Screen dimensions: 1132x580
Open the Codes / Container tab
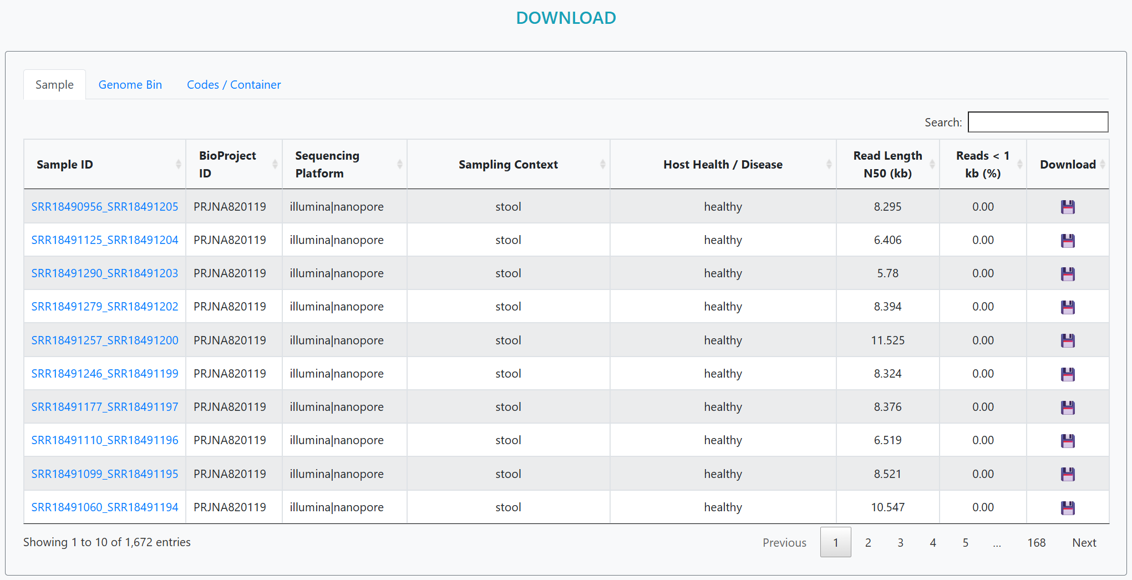pyautogui.click(x=233, y=85)
